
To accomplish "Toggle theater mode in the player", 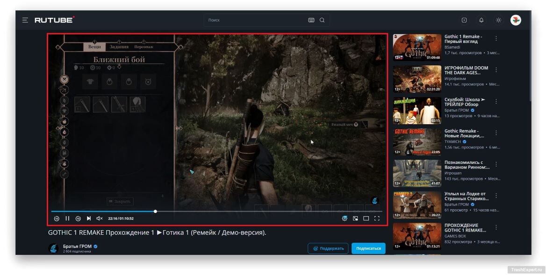I will tap(366, 219).
